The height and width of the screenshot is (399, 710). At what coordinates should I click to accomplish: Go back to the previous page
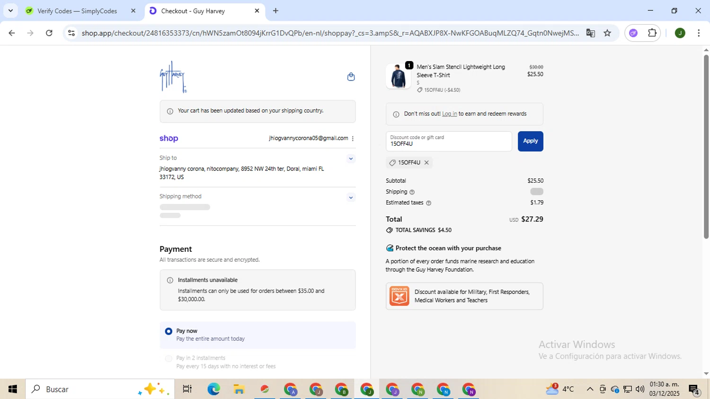(x=12, y=33)
